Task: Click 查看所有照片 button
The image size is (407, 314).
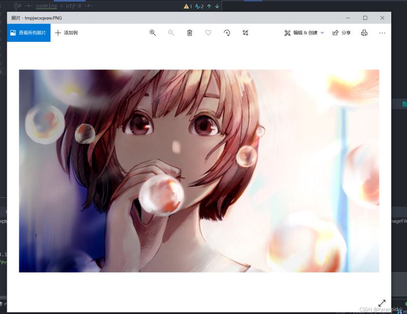Action: point(28,33)
